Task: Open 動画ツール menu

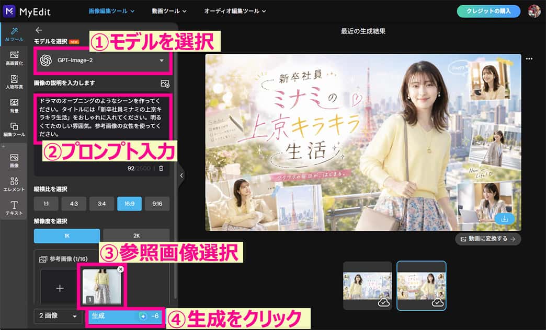Action: (169, 11)
